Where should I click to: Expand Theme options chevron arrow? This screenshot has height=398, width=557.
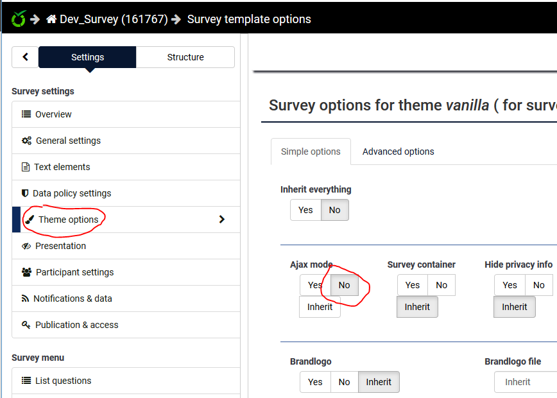coord(222,220)
